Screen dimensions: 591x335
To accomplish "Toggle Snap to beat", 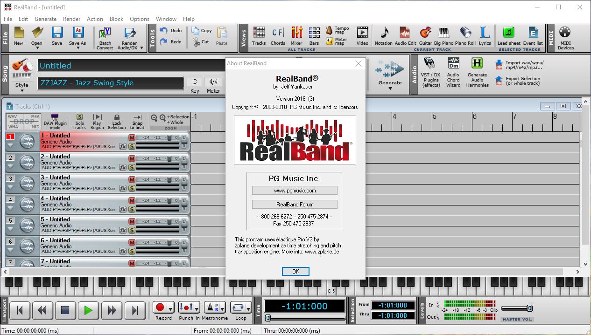I will click(x=137, y=122).
